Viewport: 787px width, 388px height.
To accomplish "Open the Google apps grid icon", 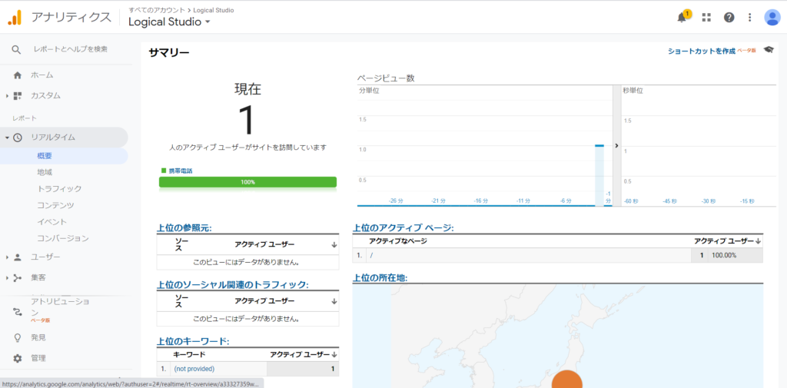I will (706, 18).
